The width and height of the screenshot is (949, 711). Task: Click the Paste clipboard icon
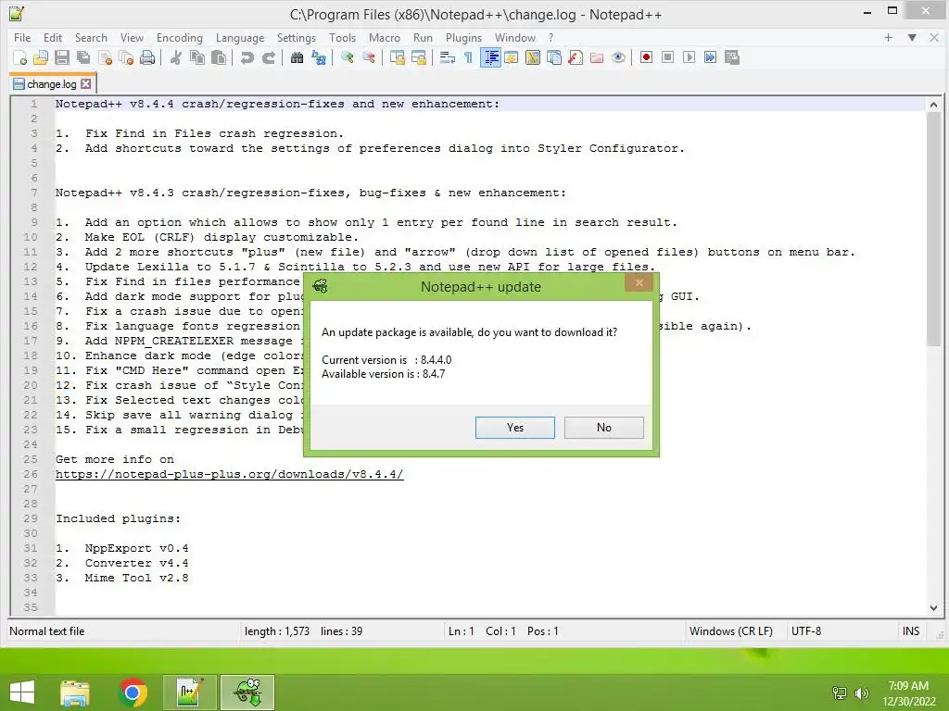coord(219,57)
